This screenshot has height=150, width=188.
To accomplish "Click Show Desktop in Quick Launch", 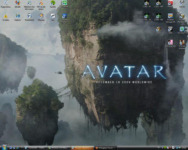I will pyautogui.click(x=11, y=148).
